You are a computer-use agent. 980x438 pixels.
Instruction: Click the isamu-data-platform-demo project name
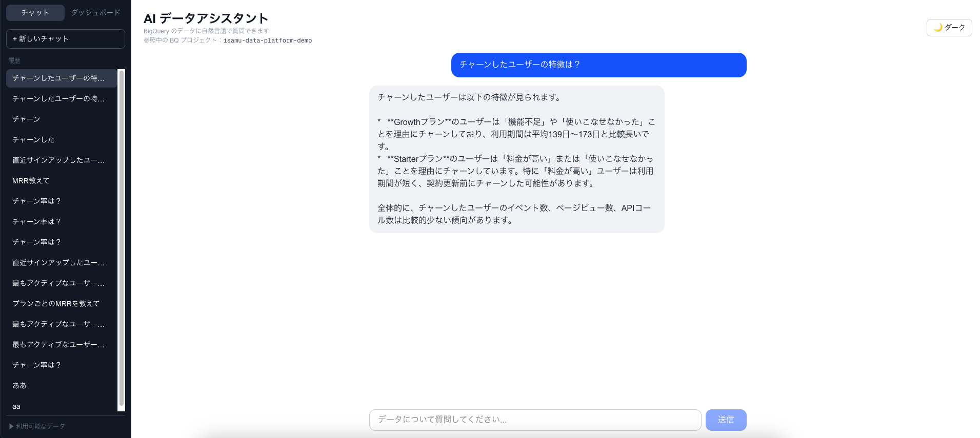267,40
